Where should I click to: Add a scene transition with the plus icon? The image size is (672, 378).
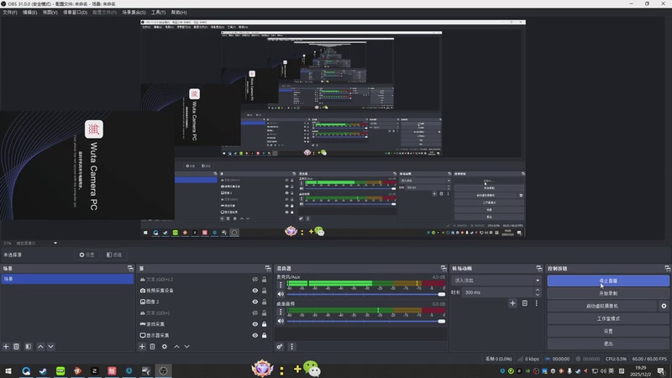(512, 303)
